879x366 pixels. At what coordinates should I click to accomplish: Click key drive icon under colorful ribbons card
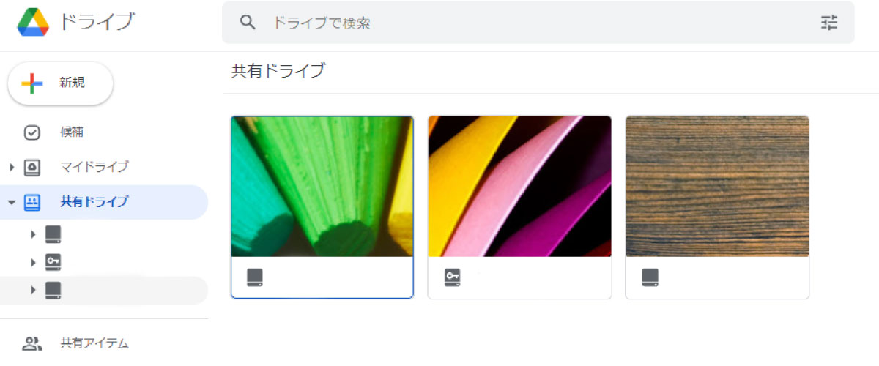pyautogui.click(x=452, y=277)
